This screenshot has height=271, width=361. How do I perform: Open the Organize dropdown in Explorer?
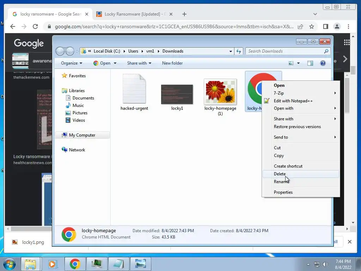(72, 63)
